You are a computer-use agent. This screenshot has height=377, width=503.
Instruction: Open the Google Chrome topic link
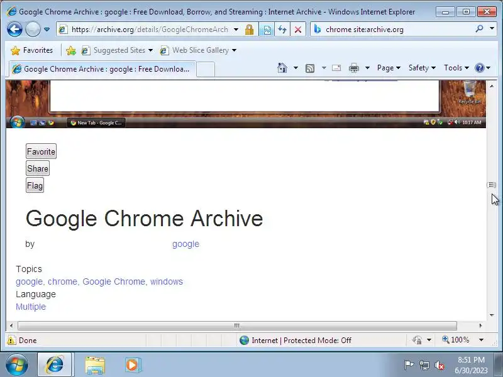point(114,281)
